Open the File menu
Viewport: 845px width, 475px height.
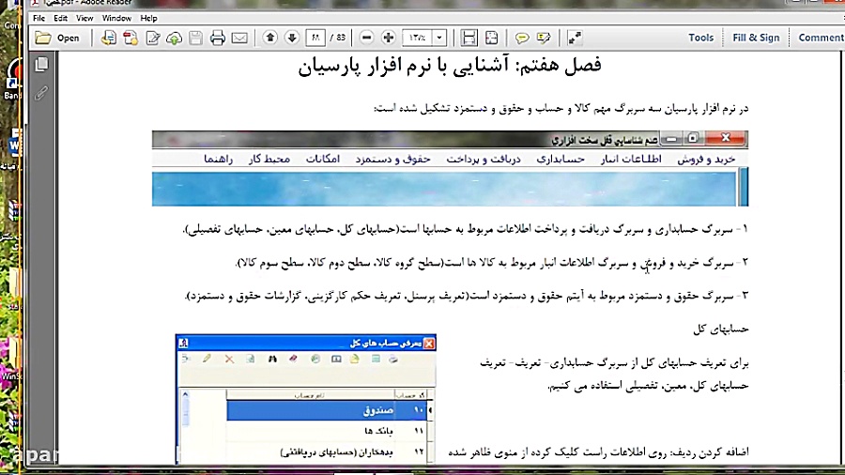(38, 18)
